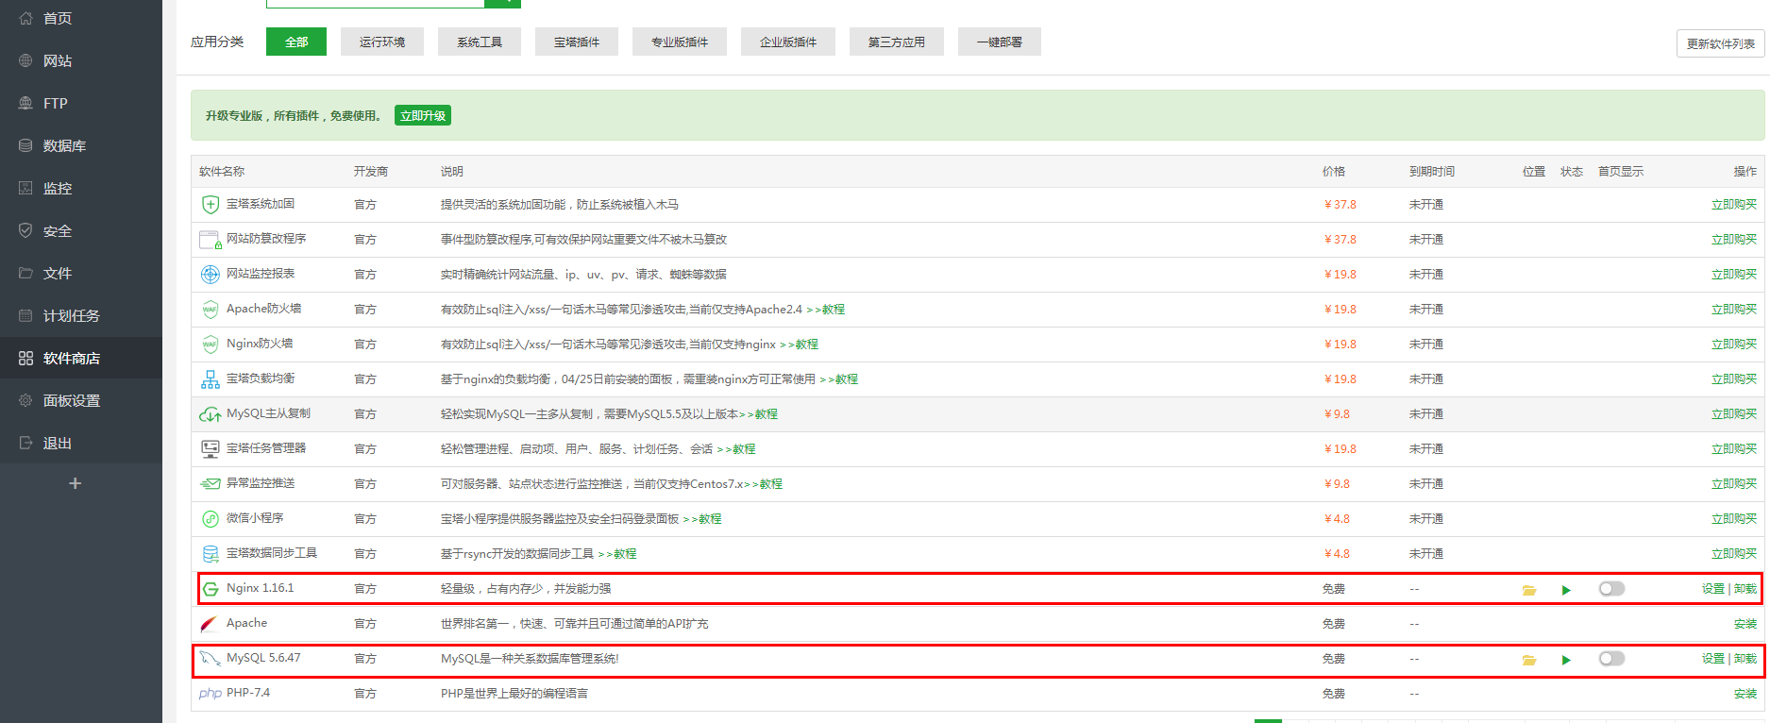Click the plus icon below the sidebar menu
1770x723 pixels.
coord(76,483)
